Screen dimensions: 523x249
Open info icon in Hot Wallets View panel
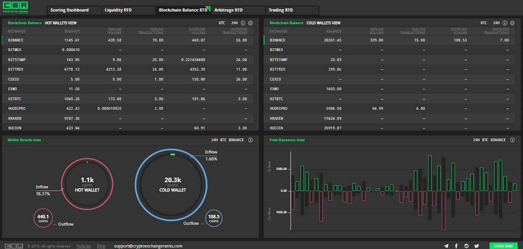pyautogui.click(x=243, y=23)
